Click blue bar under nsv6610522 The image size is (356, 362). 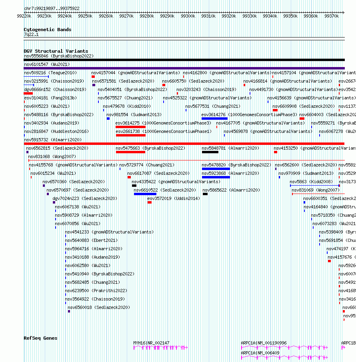click(145, 194)
